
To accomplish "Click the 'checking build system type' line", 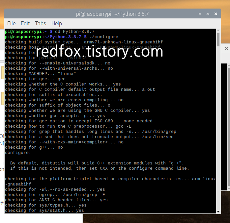I will point(84,42).
